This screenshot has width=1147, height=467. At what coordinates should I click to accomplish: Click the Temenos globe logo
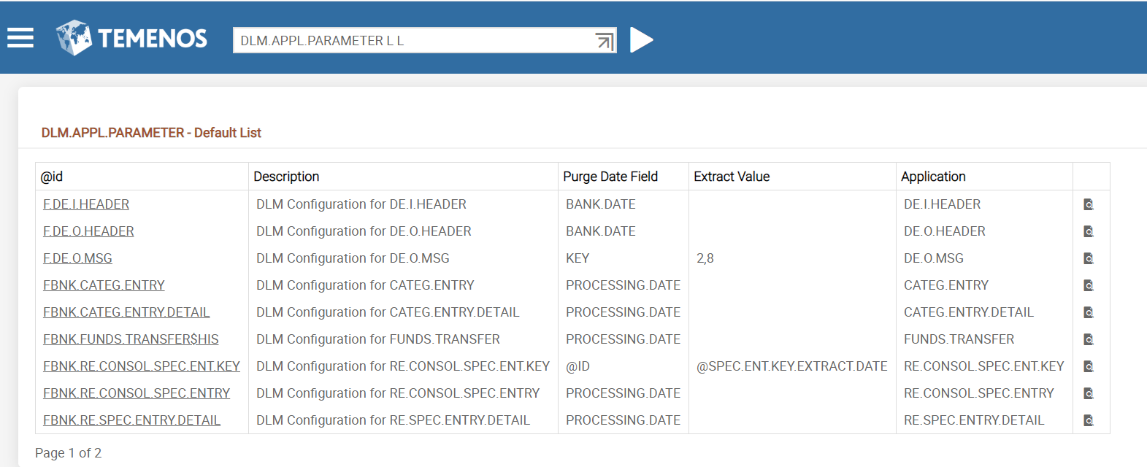(74, 38)
